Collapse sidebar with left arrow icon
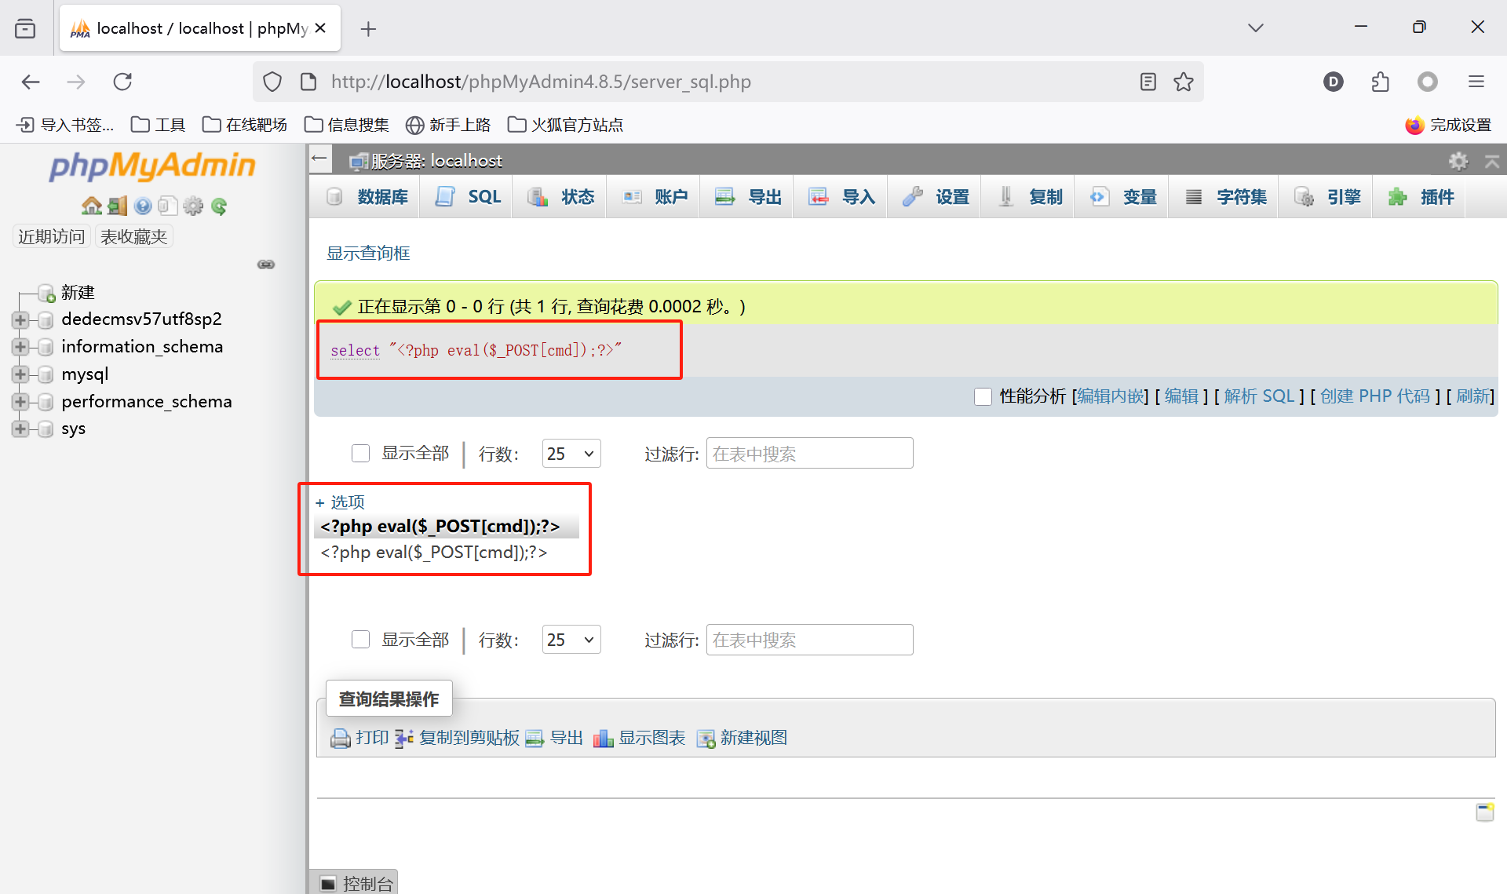 319,159
